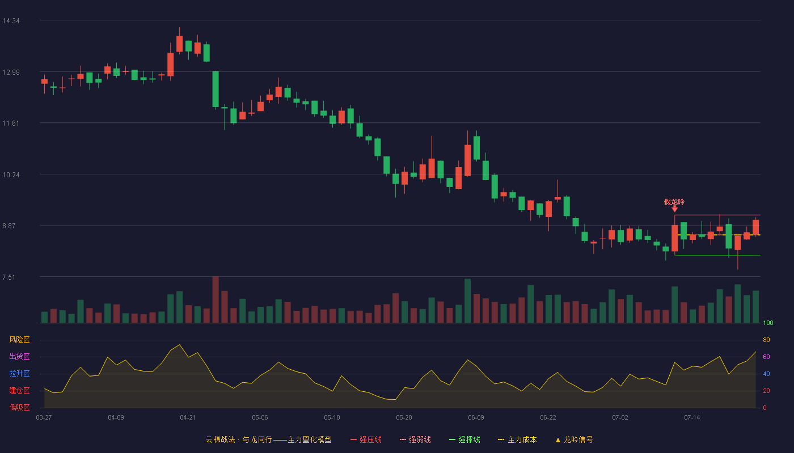Click the 20 indicator scale value
This screenshot has width=794, height=453.
click(766, 391)
